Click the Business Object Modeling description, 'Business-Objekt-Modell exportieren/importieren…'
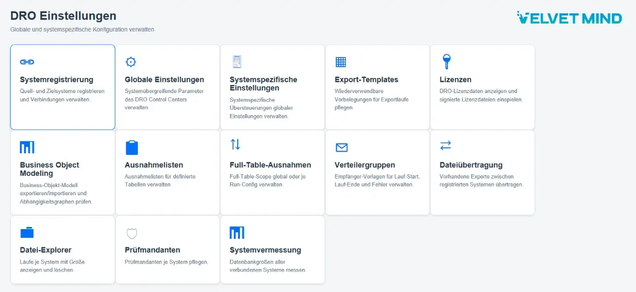 click(56, 193)
